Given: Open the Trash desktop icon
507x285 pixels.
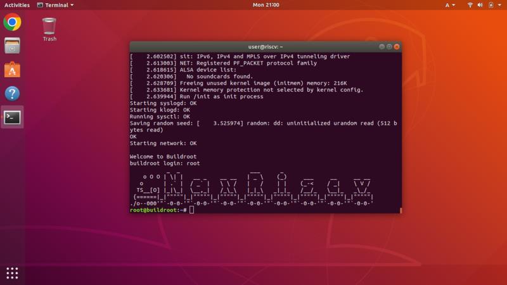Looking at the screenshot, I should tap(49, 29).
